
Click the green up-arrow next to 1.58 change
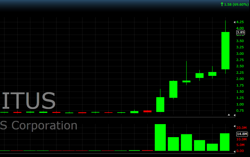tap(222, 4)
